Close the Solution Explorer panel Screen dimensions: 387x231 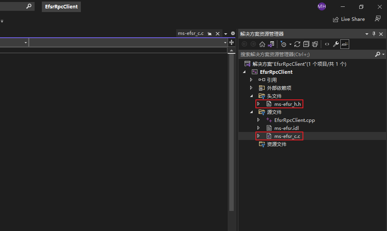click(381, 34)
